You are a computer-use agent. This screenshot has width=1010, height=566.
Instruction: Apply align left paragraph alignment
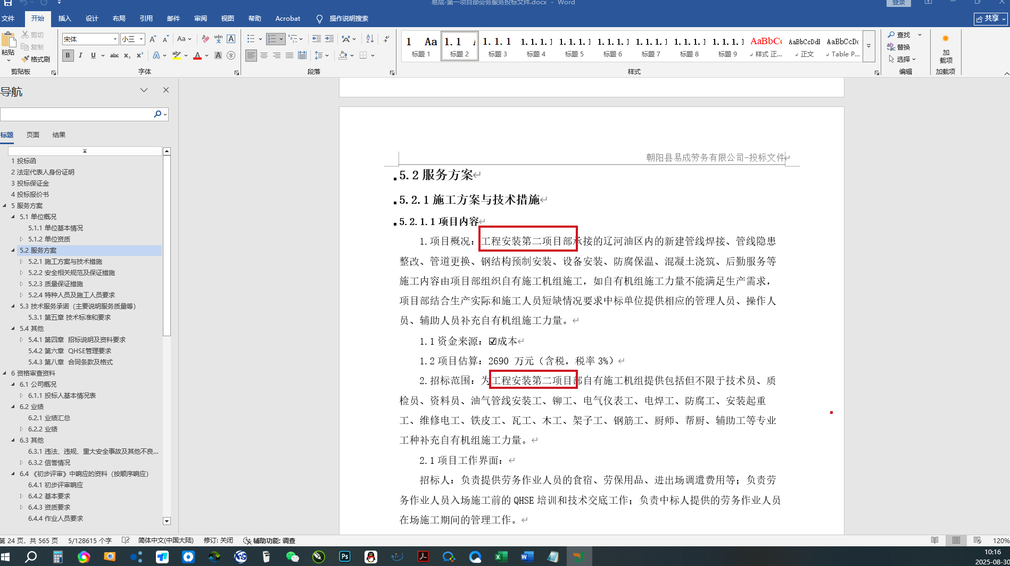251,55
